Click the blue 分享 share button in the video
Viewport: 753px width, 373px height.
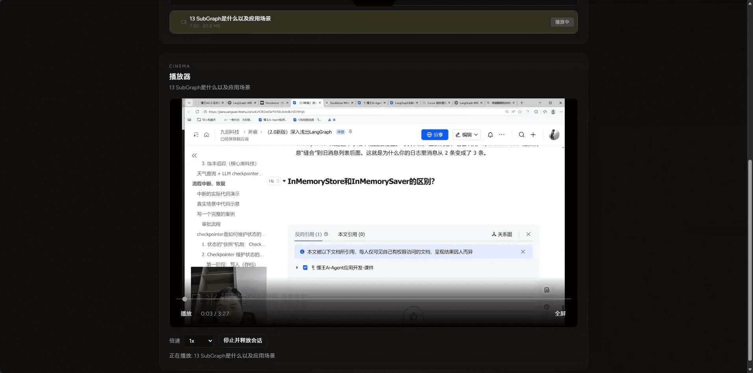click(435, 135)
